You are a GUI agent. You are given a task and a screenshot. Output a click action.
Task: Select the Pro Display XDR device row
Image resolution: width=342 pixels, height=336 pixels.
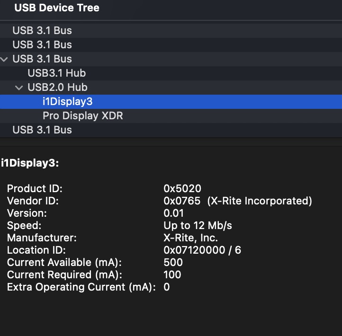171,115
